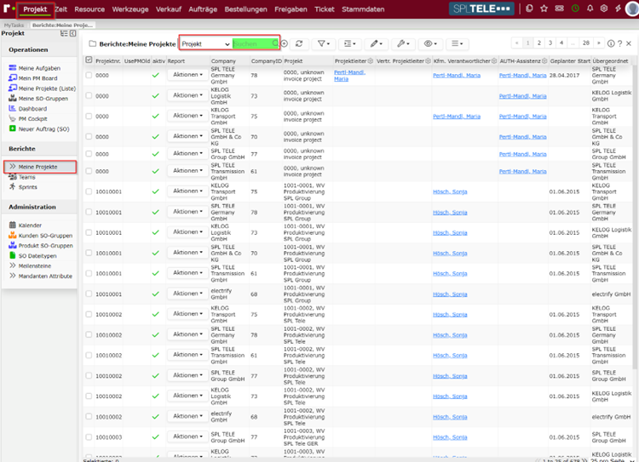Click the green clock time-tracking icon
This screenshot has height=462, width=639.
(575, 9)
